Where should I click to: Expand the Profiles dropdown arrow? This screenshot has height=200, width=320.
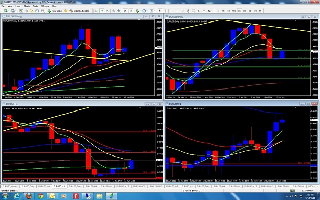[16, 11]
